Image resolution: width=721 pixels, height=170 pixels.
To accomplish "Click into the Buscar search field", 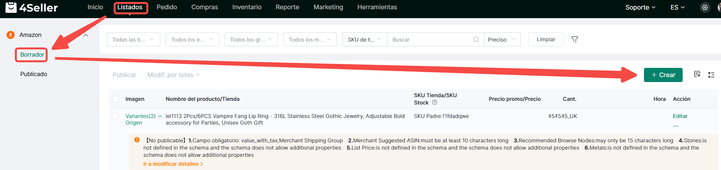I will point(430,40).
